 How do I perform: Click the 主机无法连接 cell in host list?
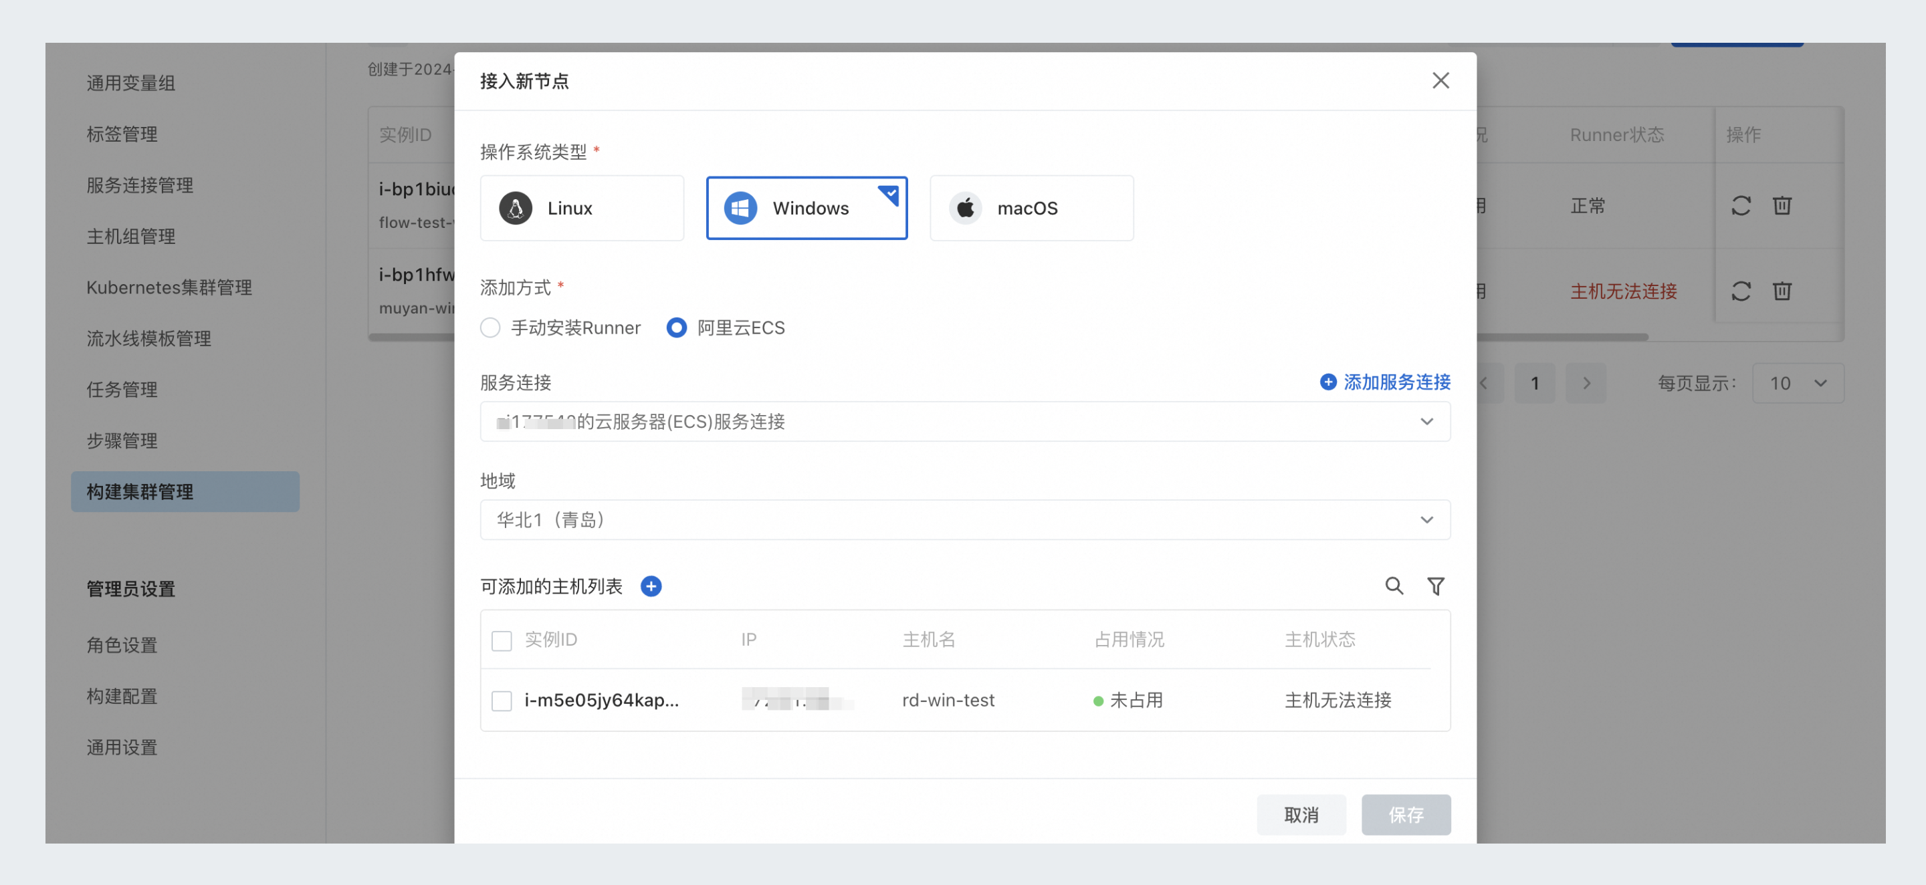[1337, 701]
